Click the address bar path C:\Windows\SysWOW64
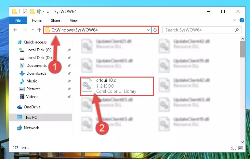250x159 pixels. [x=74, y=30]
